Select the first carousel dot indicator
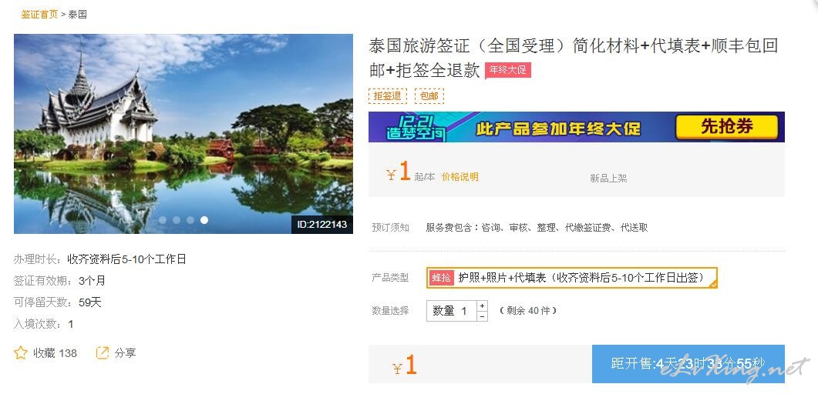The image size is (818, 394). pos(163,220)
